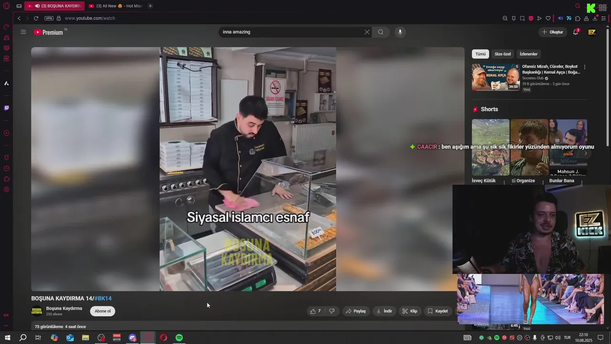611x344 pixels.
Task: Open Opera tab islands workspace icon
Action: [19, 6]
